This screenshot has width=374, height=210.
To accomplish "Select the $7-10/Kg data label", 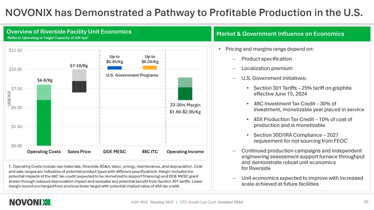I will (79, 66).
